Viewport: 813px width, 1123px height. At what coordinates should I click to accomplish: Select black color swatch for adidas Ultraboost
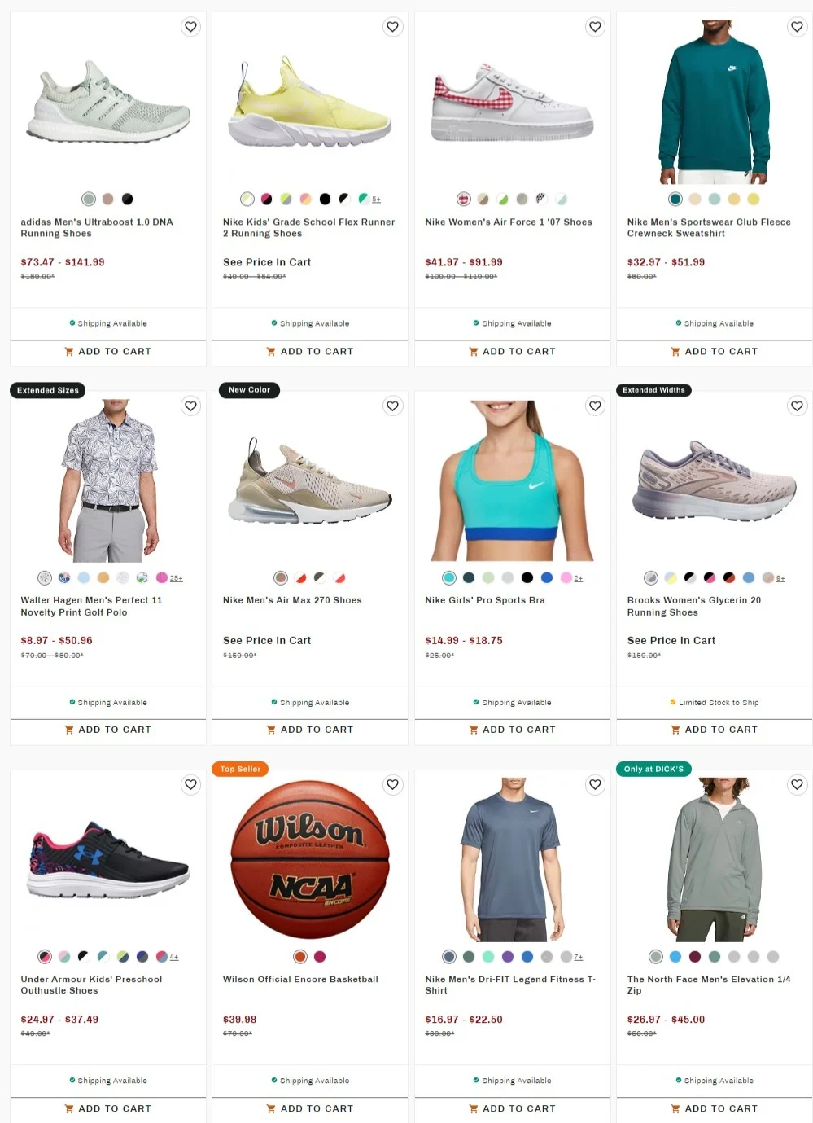click(x=127, y=199)
